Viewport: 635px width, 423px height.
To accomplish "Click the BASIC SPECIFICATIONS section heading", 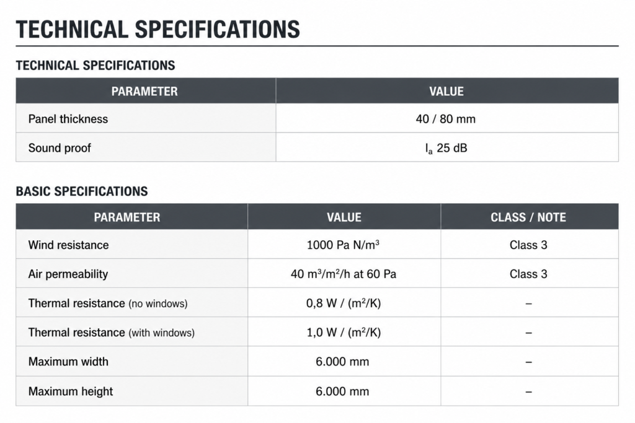I will [82, 191].
